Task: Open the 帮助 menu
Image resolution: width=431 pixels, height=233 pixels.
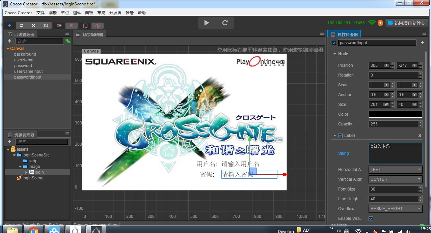Action: pyautogui.click(x=142, y=13)
